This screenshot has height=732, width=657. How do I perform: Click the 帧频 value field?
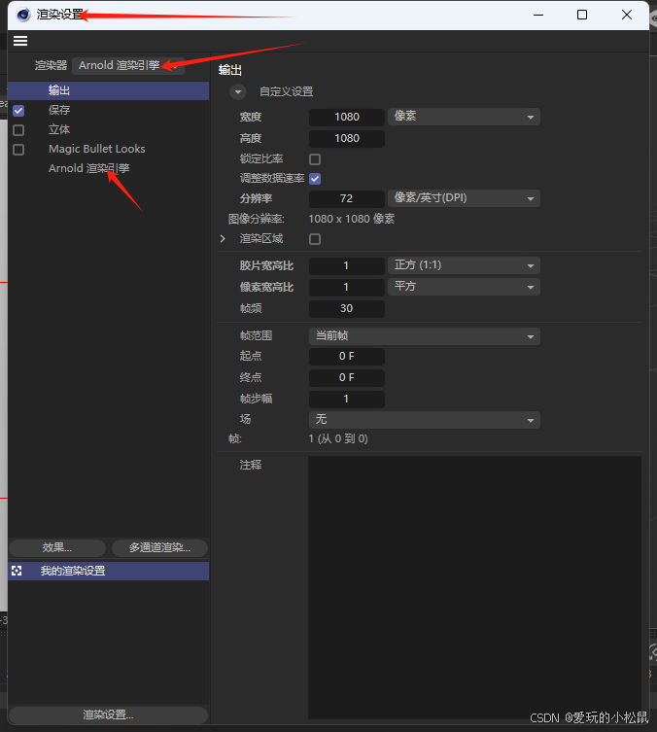point(347,308)
